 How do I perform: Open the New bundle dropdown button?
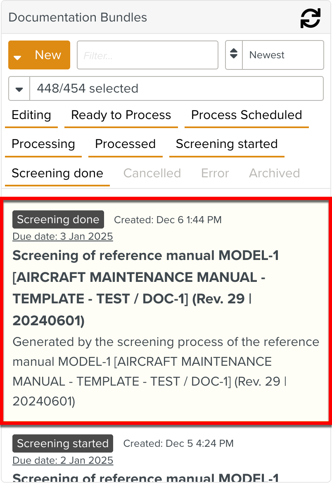(x=39, y=55)
